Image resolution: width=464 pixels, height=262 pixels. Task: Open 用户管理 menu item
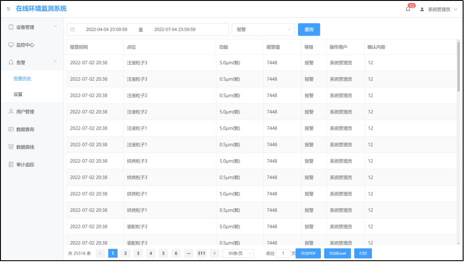(32, 112)
